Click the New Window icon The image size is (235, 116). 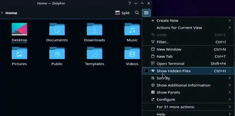pyautogui.click(x=153, y=49)
